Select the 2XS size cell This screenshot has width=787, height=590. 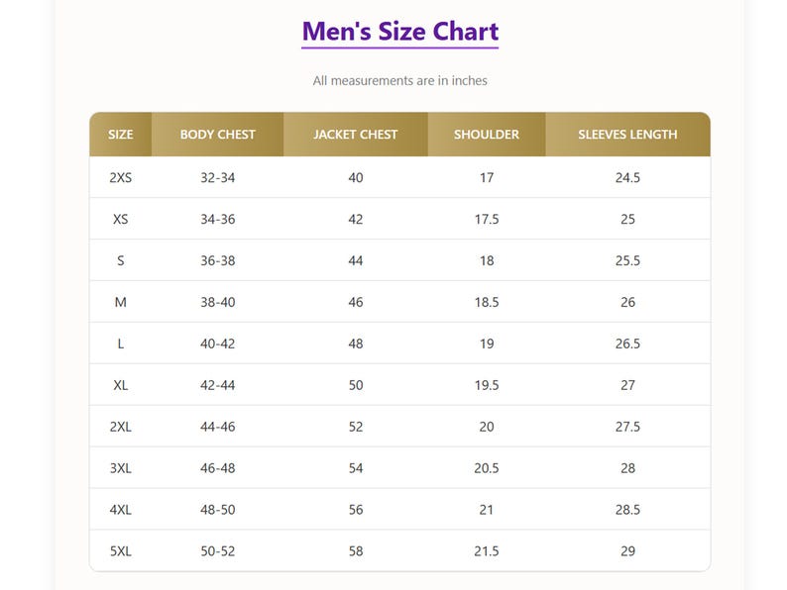point(121,177)
